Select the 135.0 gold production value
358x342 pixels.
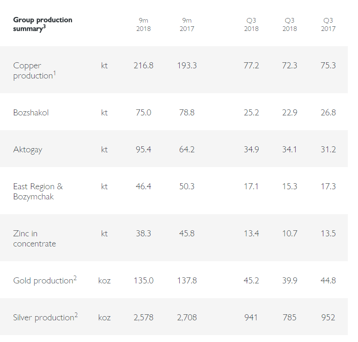point(143,281)
